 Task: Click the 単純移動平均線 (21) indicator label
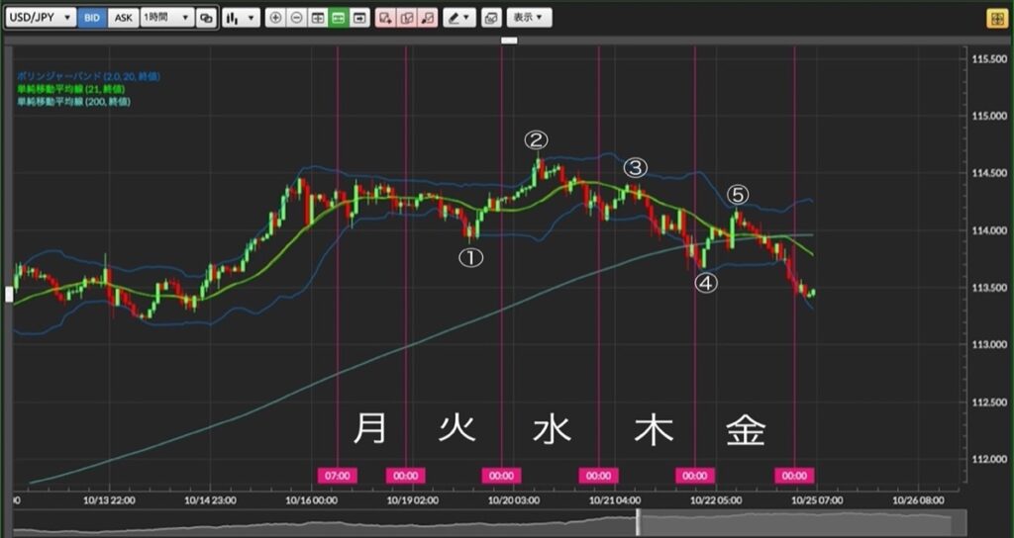coord(71,89)
